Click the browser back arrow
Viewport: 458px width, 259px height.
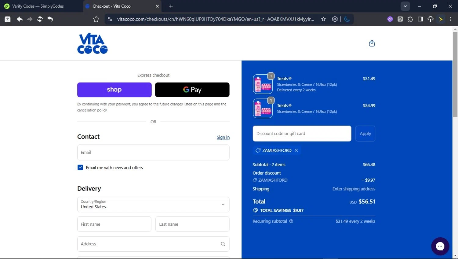[20, 19]
